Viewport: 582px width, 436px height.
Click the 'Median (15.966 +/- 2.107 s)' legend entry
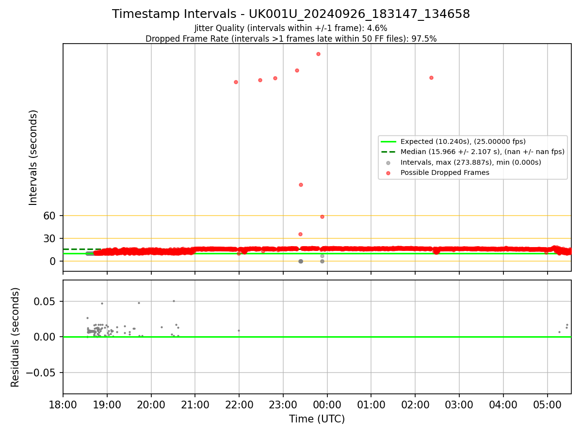[x=482, y=152]
